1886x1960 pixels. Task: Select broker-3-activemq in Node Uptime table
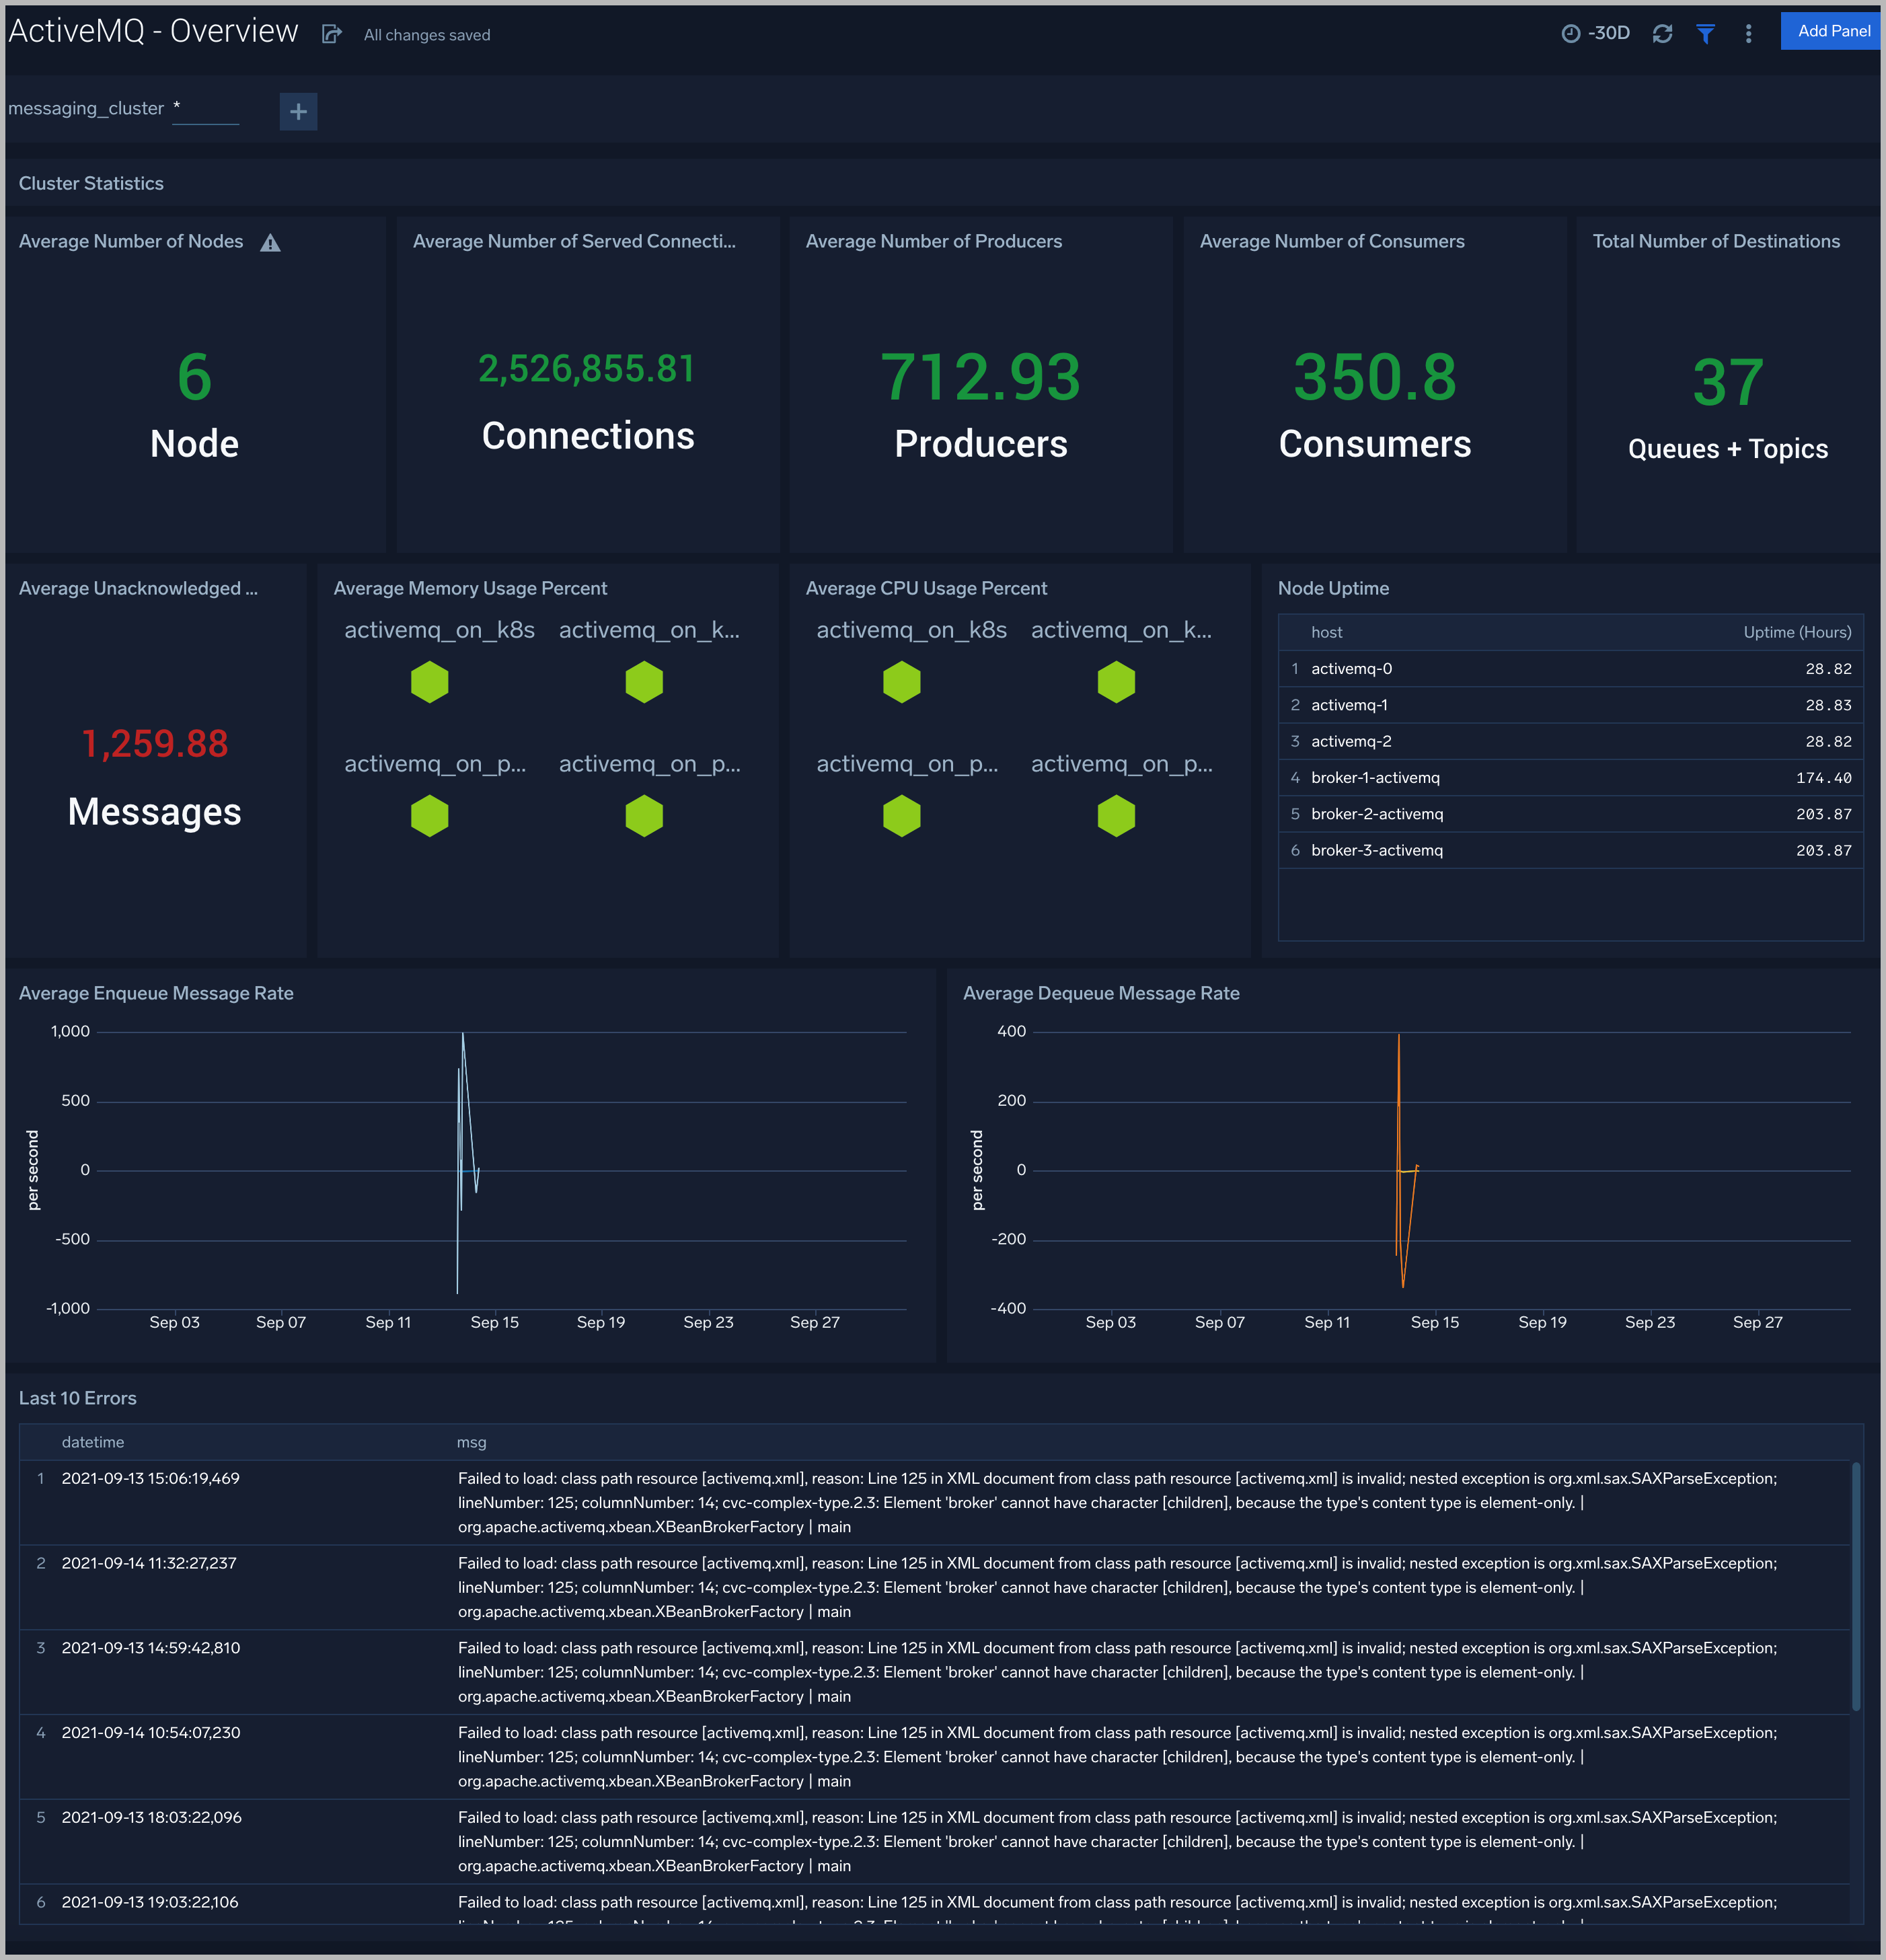(x=1377, y=850)
